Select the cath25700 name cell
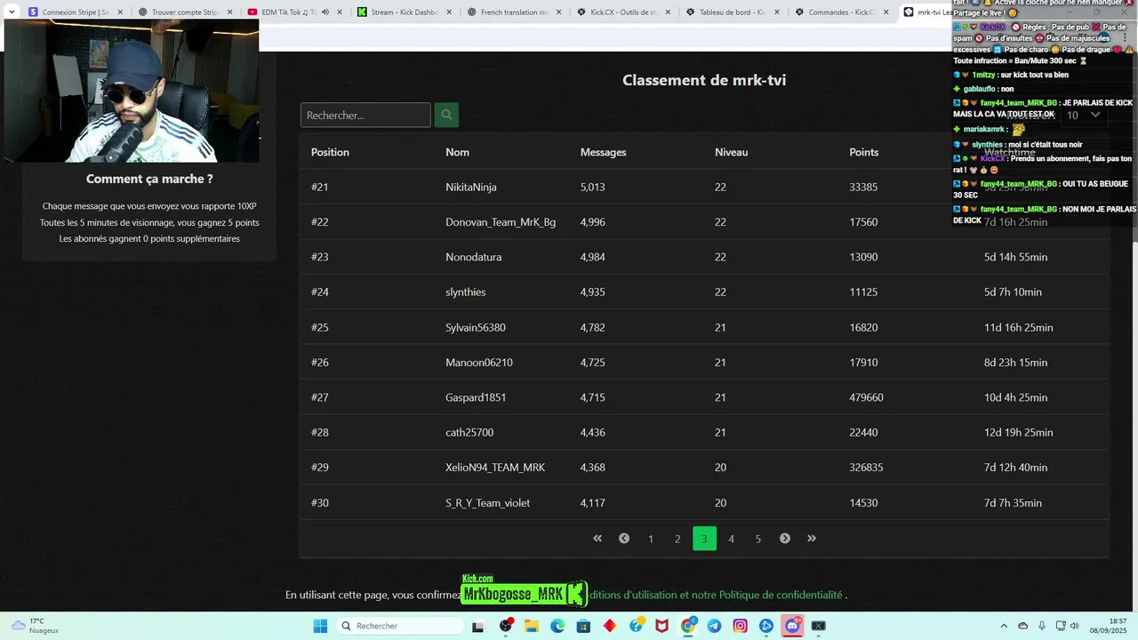The image size is (1138, 640). click(x=469, y=433)
